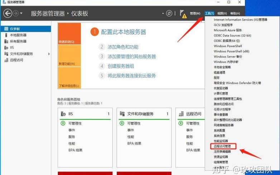Open the notifications flag with warning

point(183,14)
